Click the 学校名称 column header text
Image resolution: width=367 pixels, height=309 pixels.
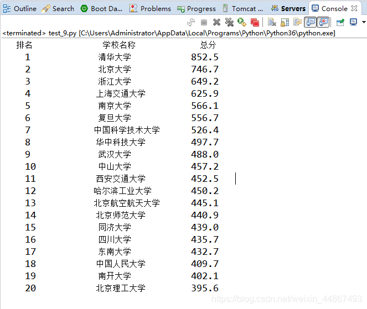119,45
